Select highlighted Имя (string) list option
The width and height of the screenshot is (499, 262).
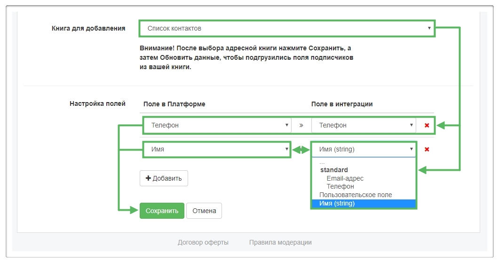337,203
